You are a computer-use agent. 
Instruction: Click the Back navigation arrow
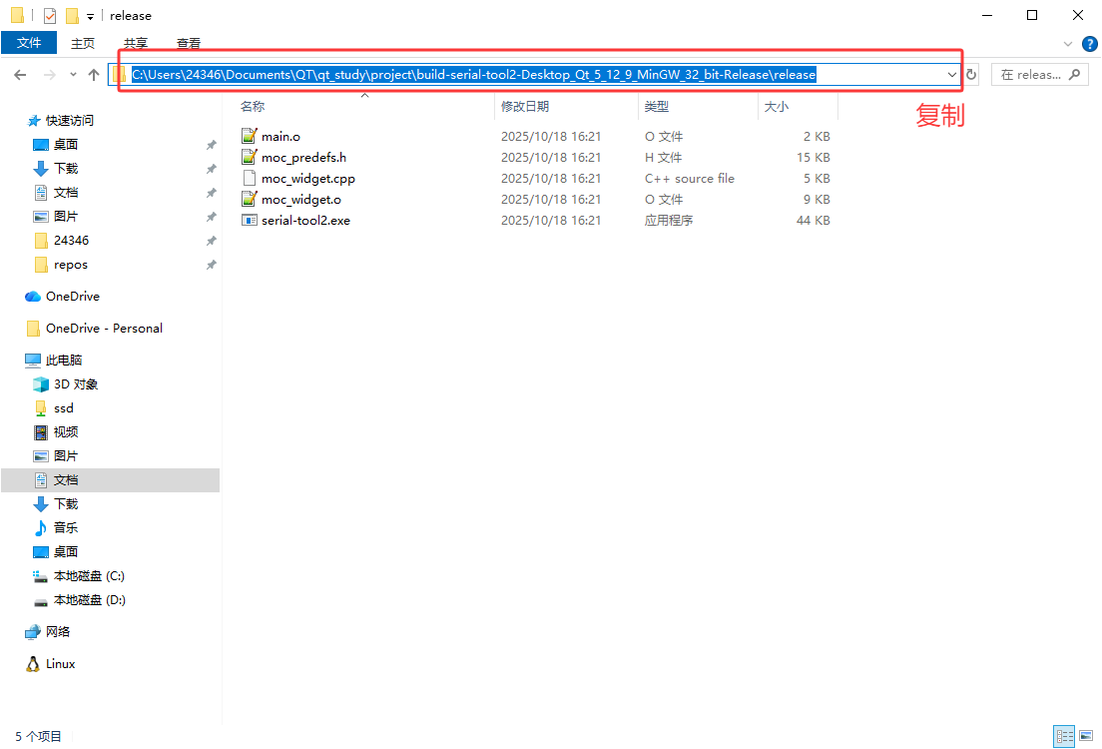20,75
